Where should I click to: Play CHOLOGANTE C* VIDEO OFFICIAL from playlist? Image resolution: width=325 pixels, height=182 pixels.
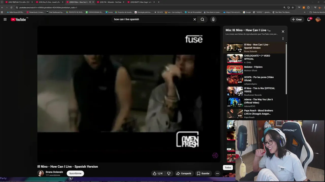(x=255, y=59)
